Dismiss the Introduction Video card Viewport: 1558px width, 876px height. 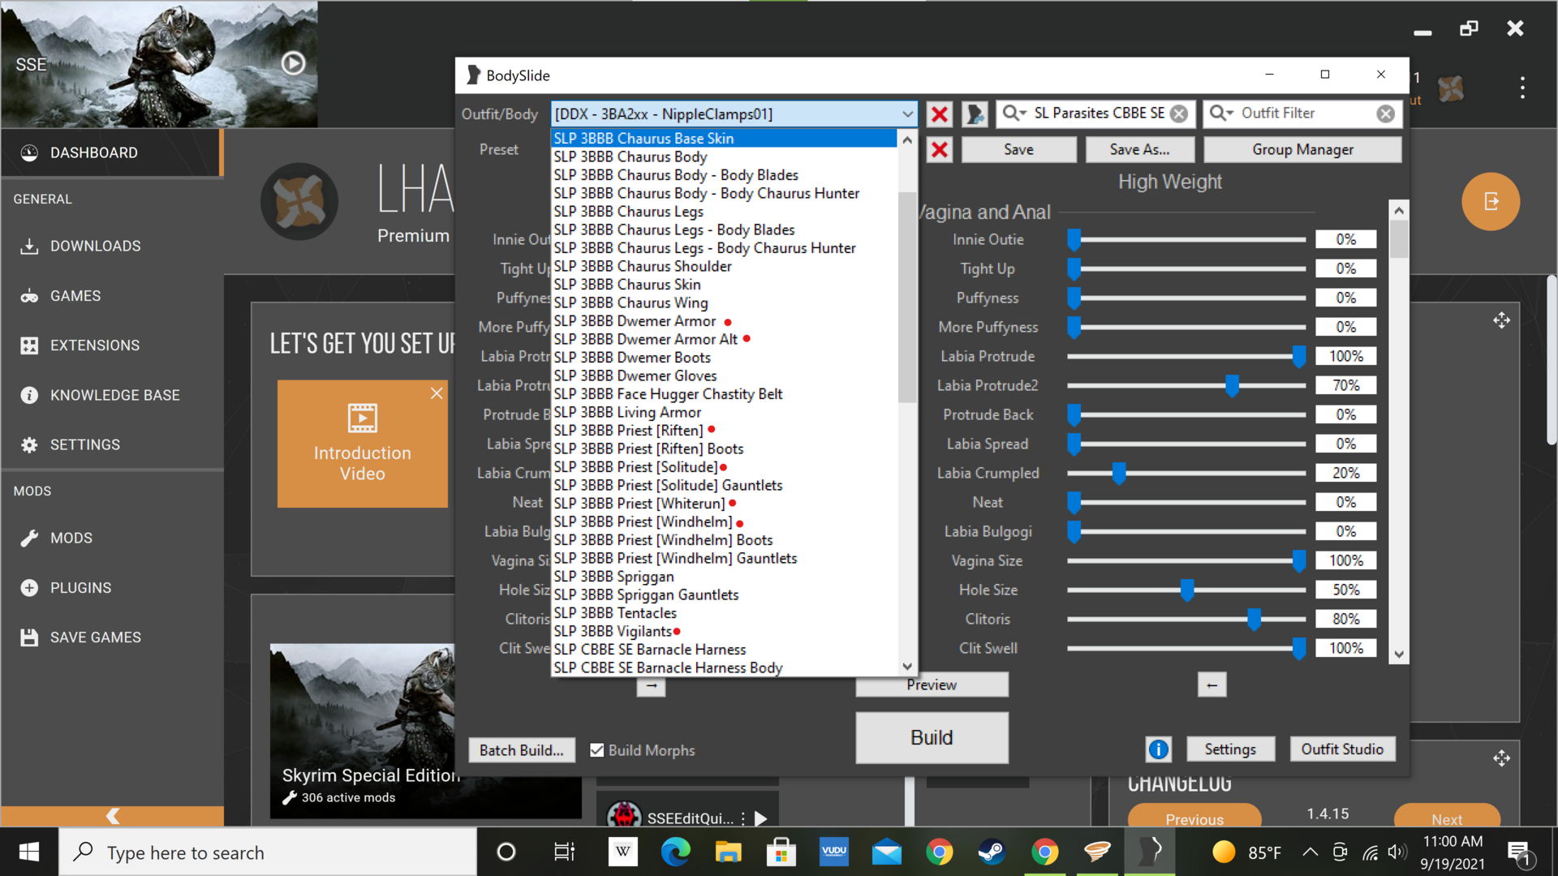437,393
